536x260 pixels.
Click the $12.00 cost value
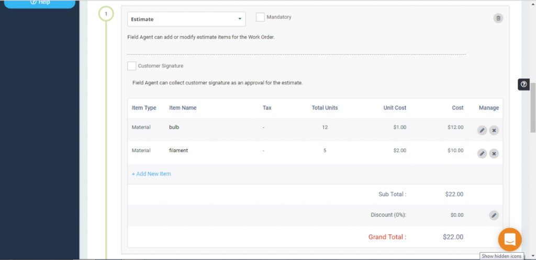456,127
